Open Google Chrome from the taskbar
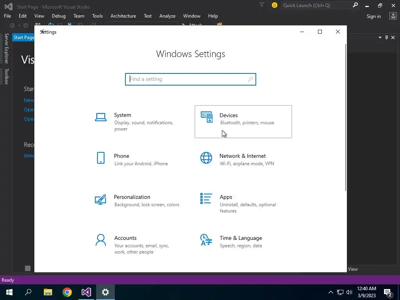400x300 pixels. coord(67,292)
